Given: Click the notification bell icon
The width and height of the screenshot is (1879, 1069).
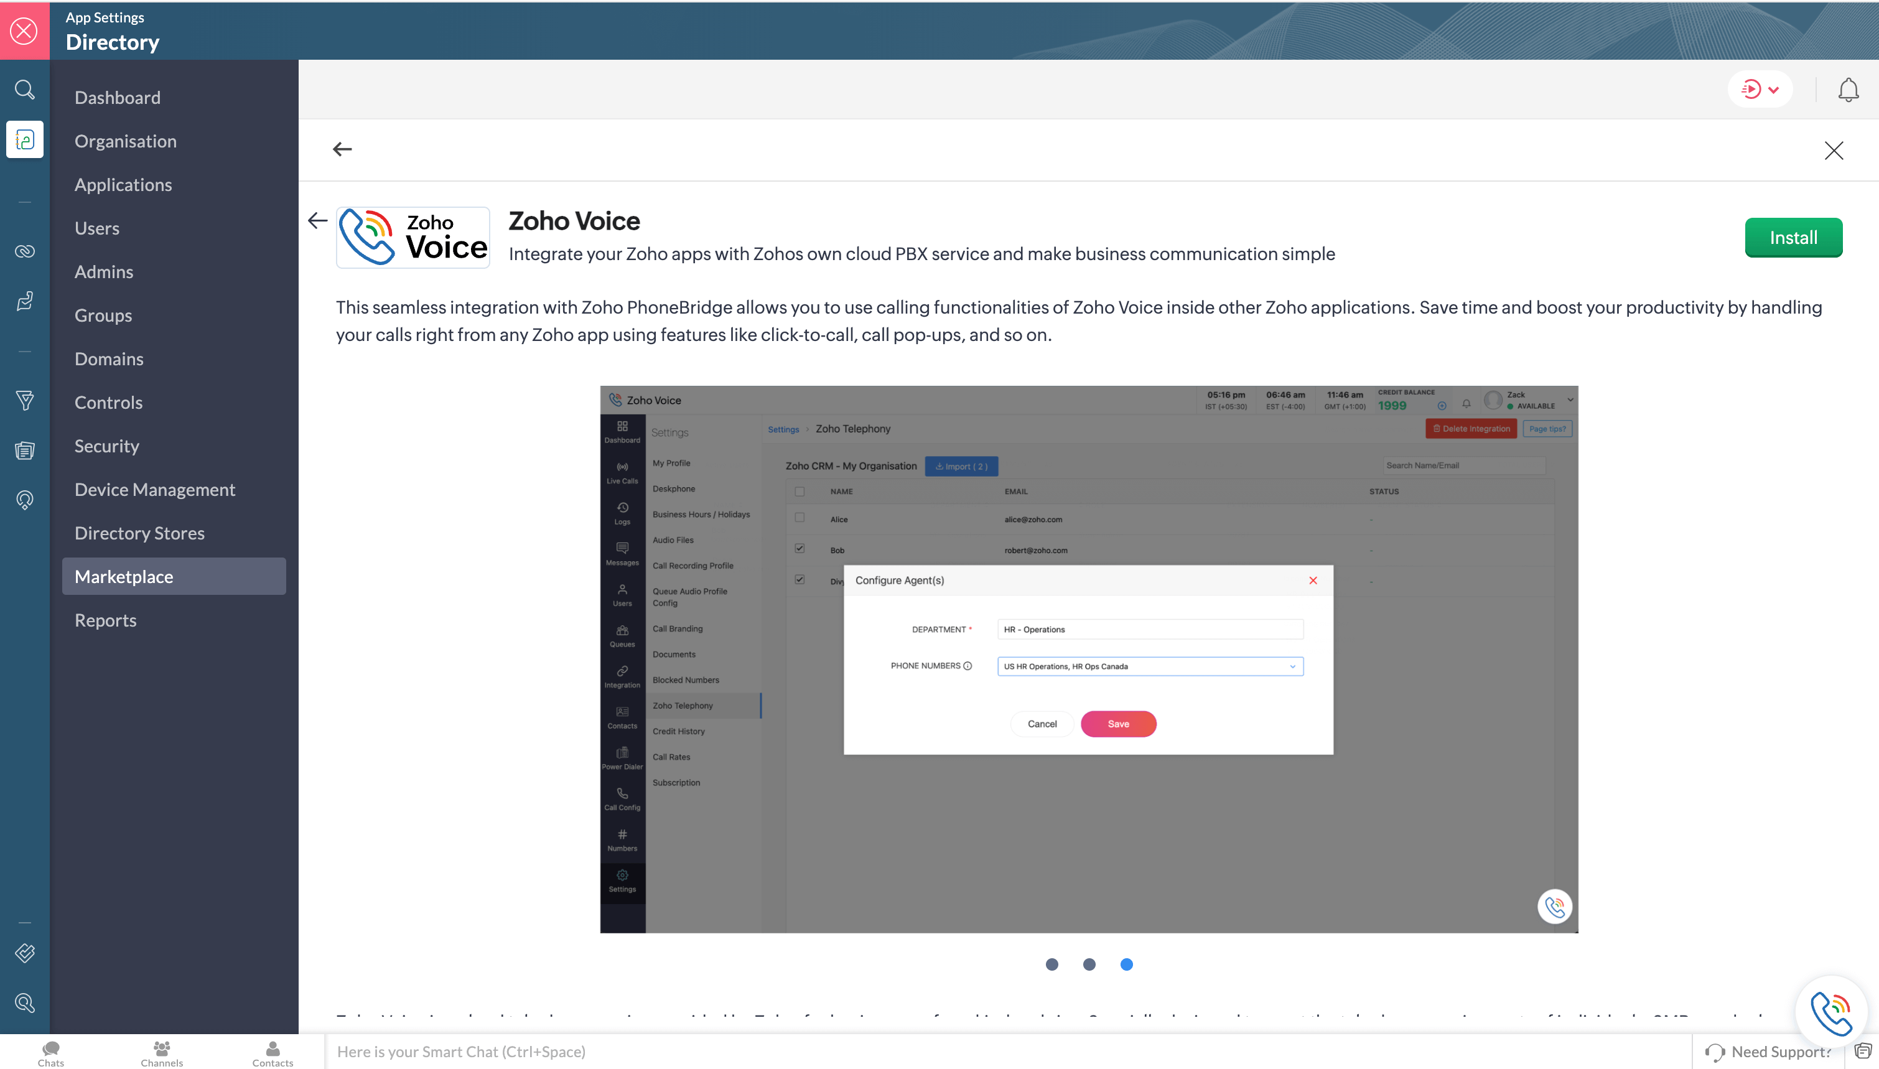Looking at the screenshot, I should pos(1847,90).
